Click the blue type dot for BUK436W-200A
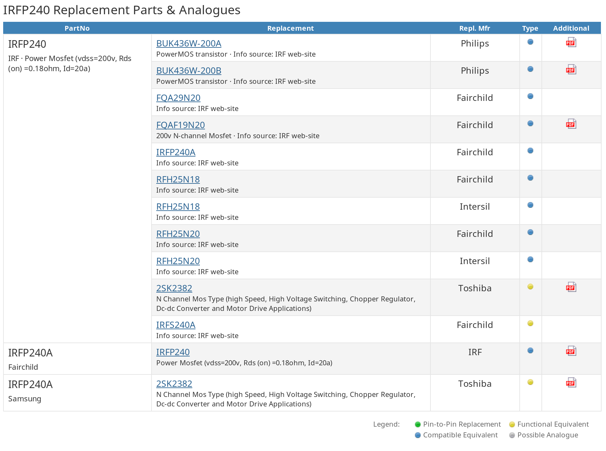The height and width of the screenshot is (451, 606). coord(530,42)
